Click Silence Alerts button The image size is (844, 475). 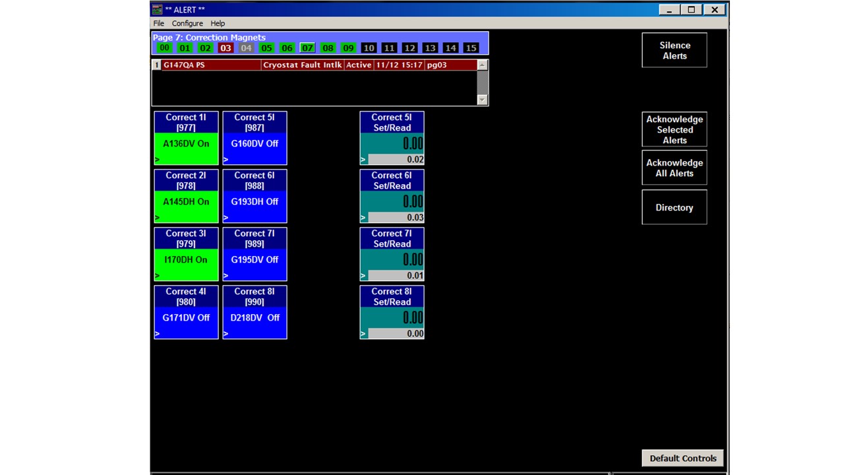pyautogui.click(x=674, y=50)
